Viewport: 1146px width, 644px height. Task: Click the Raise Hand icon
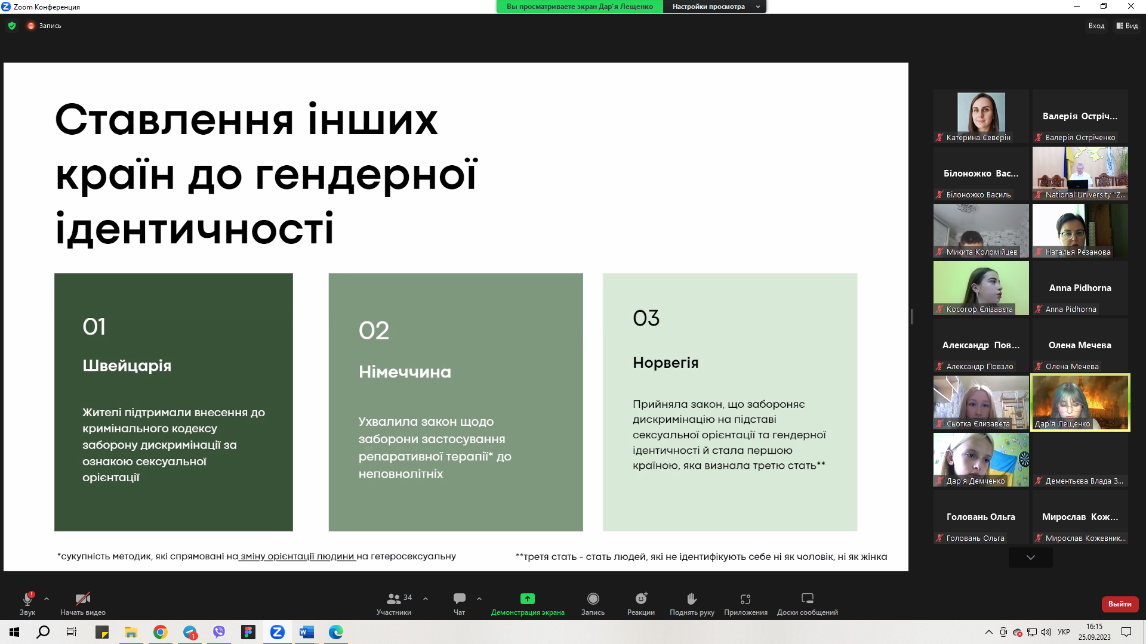point(692,599)
